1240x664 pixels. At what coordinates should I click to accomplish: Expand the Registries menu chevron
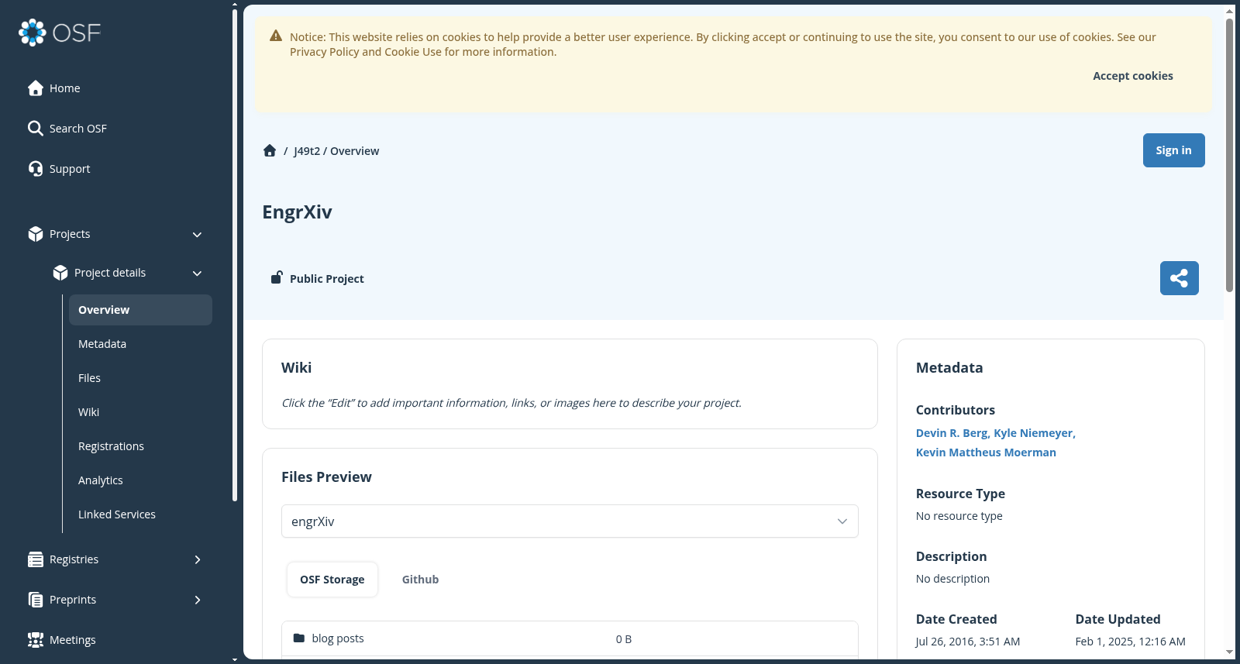pyautogui.click(x=197, y=559)
